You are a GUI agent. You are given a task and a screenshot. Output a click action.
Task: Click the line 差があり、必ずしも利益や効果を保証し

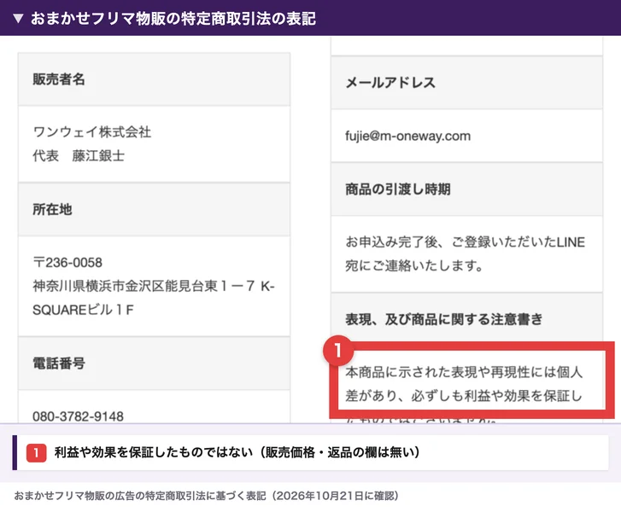(x=464, y=395)
